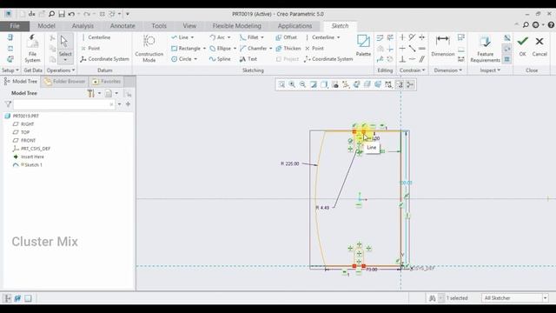This screenshot has height=313, width=556.
Task: Apply the Parallel constraint icon
Action: point(422,59)
